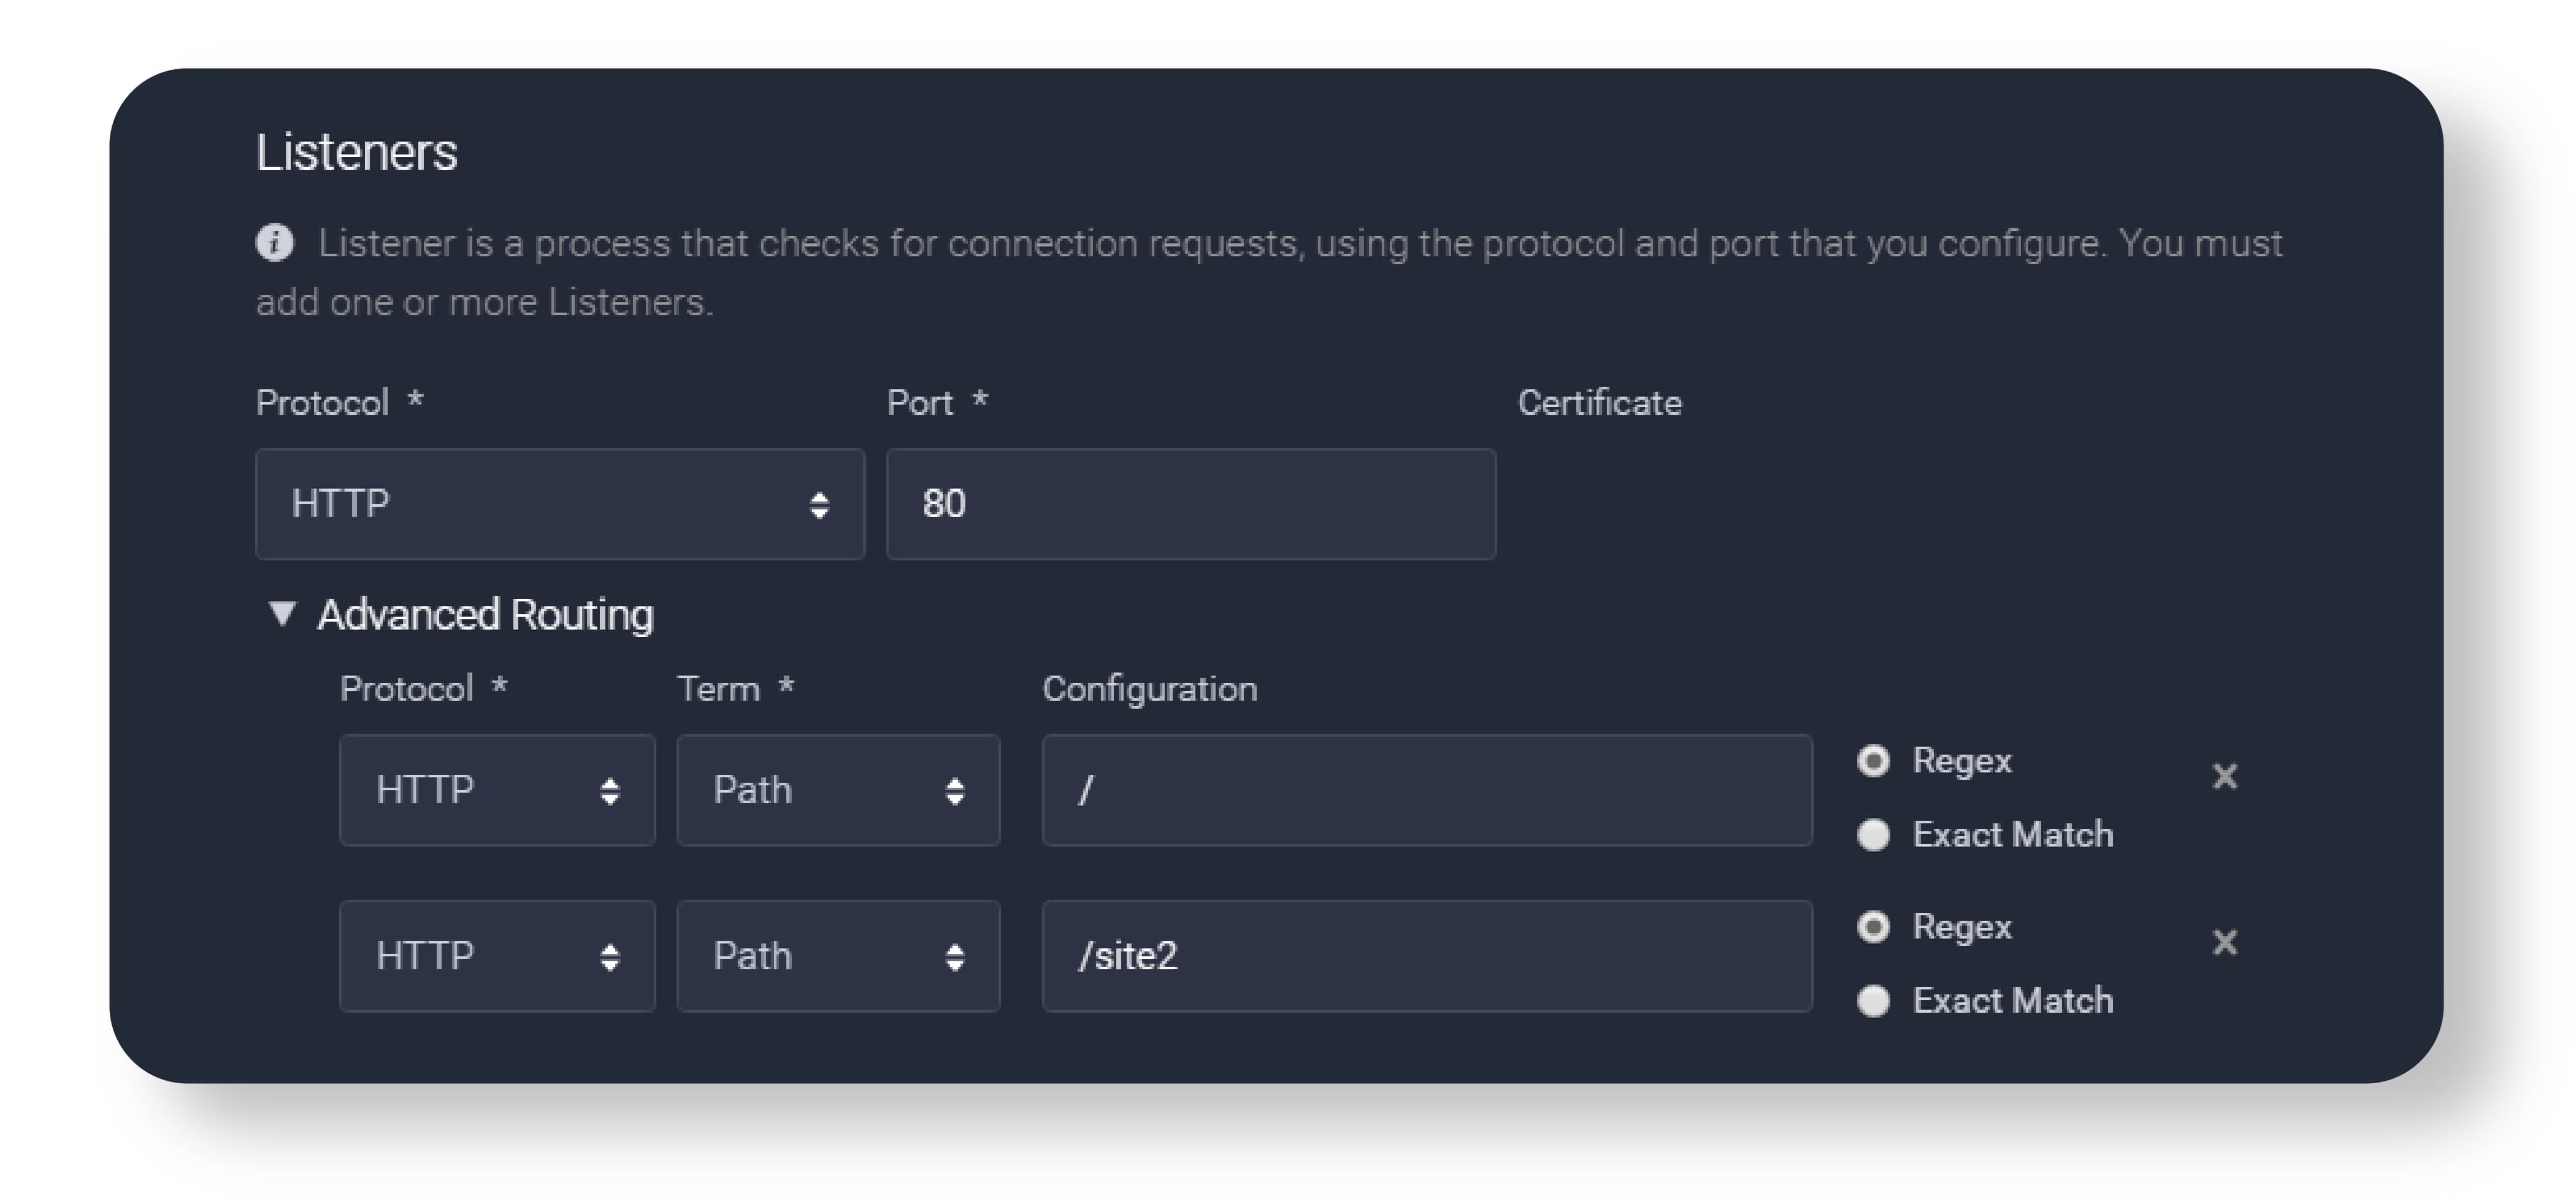Open the Term dropdown showing Path in first row

pyautogui.click(x=838, y=790)
